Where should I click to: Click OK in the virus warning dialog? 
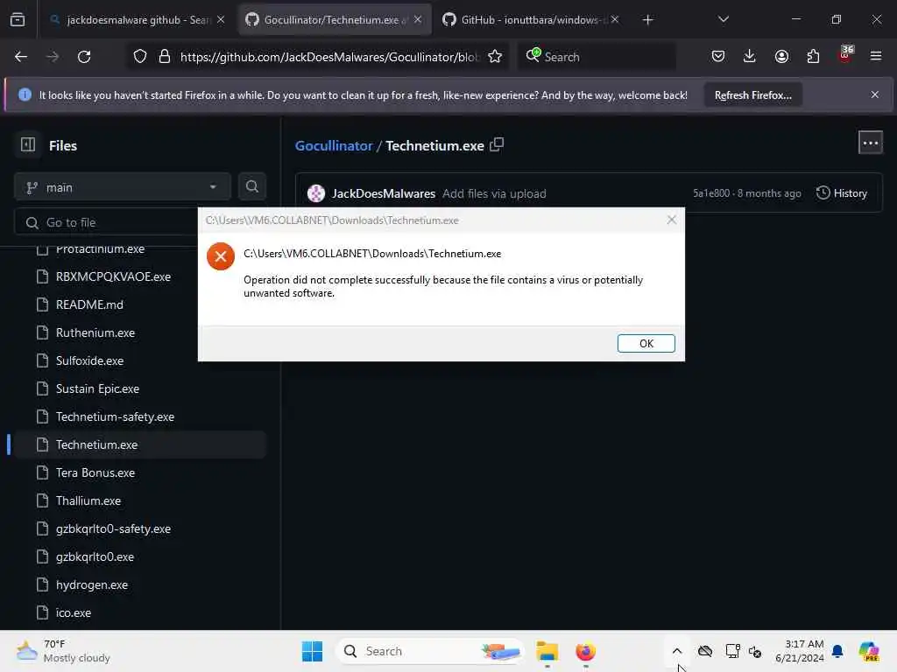coord(646,343)
